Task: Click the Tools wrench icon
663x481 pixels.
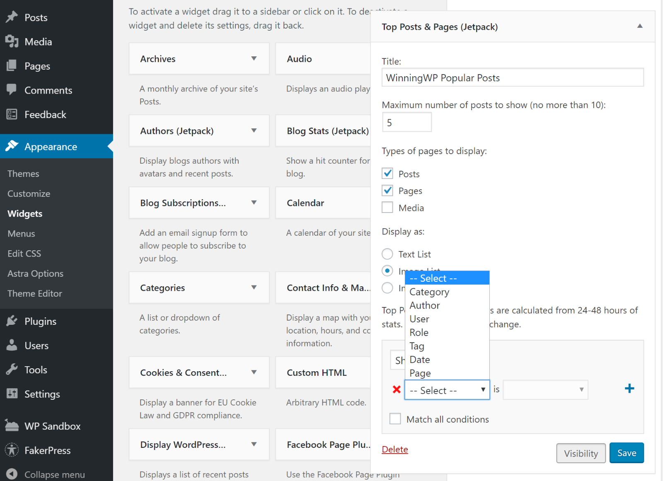Action: [x=12, y=369]
